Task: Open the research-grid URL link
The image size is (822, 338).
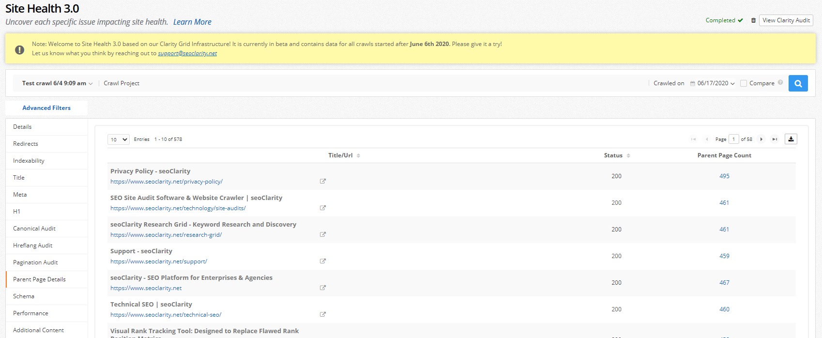Action: coord(166,235)
